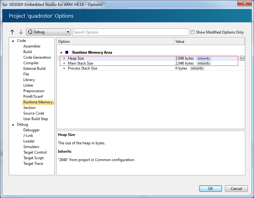
Task: Select Target Trace category
Action: tap(33, 164)
